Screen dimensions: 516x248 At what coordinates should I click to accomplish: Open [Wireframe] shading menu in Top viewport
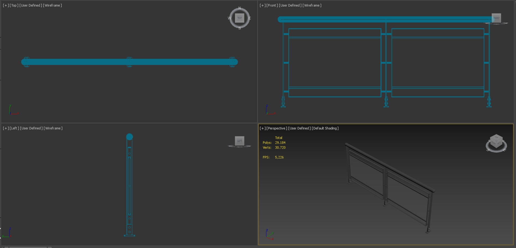click(x=52, y=5)
